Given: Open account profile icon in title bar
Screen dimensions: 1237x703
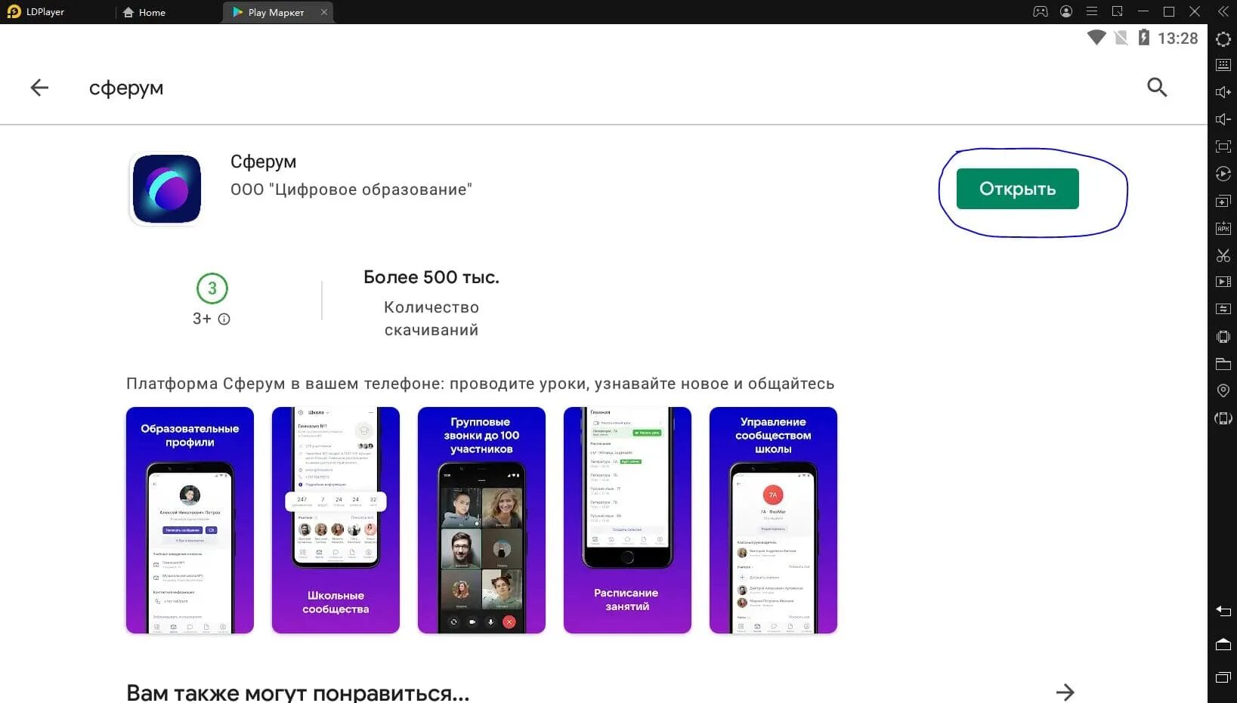Looking at the screenshot, I should [x=1066, y=11].
